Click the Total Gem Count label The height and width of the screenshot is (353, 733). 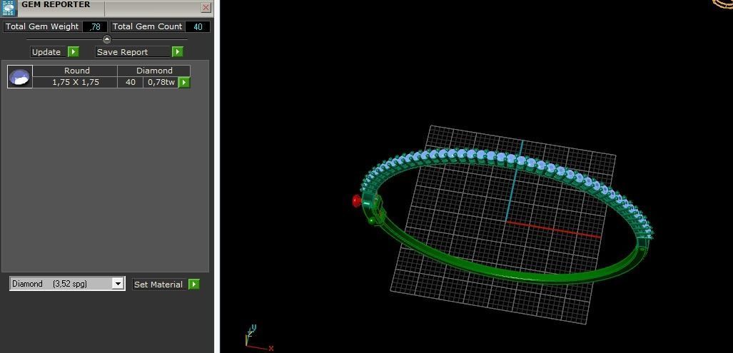(x=147, y=26)
